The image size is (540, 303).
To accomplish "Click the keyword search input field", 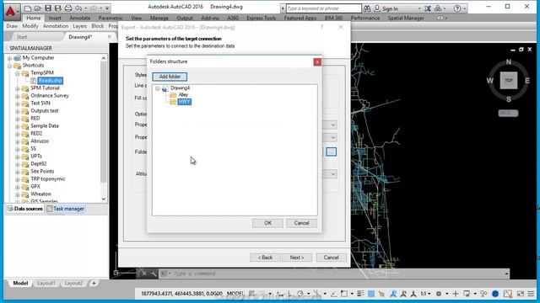I will [324, 8].
